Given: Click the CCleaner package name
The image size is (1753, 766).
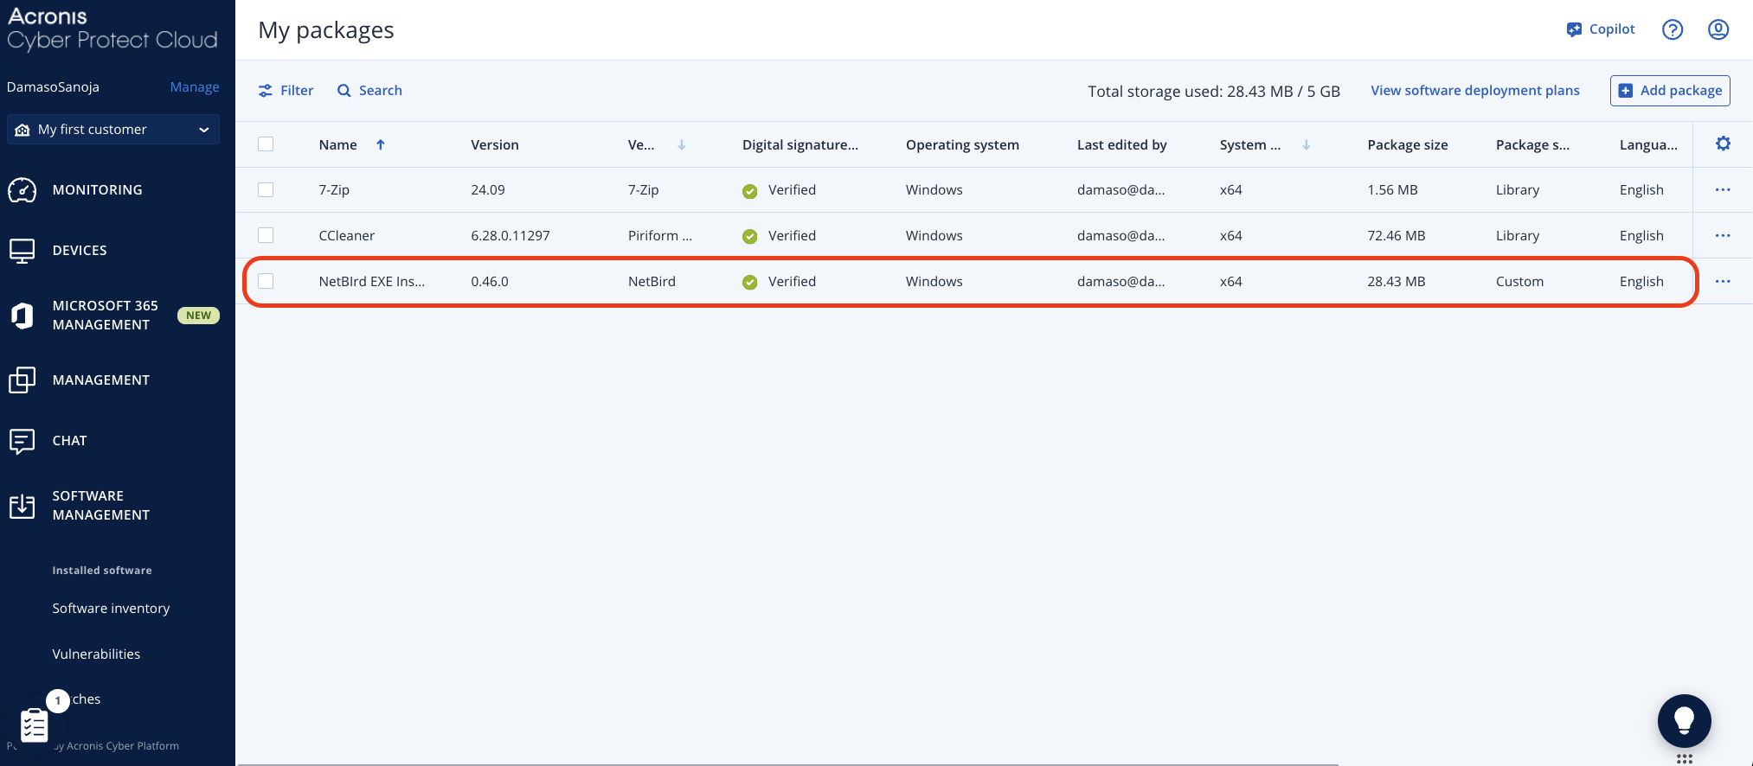Looking at the screenshot, I should click(x=347, y=236).
